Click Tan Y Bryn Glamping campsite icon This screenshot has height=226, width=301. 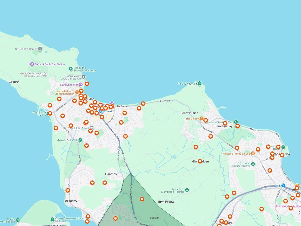pos(187,190)
